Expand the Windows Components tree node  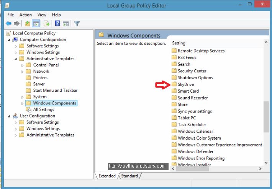pos(22,104)
